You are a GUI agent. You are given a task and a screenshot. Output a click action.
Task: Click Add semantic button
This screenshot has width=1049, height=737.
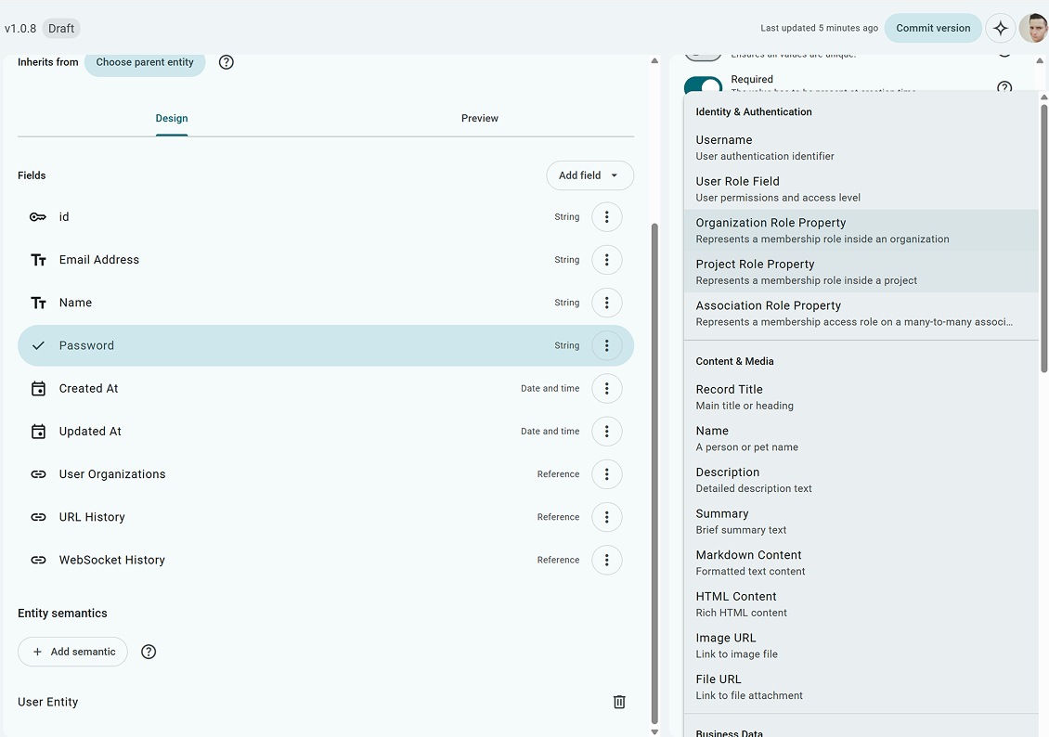pos(73,652)
